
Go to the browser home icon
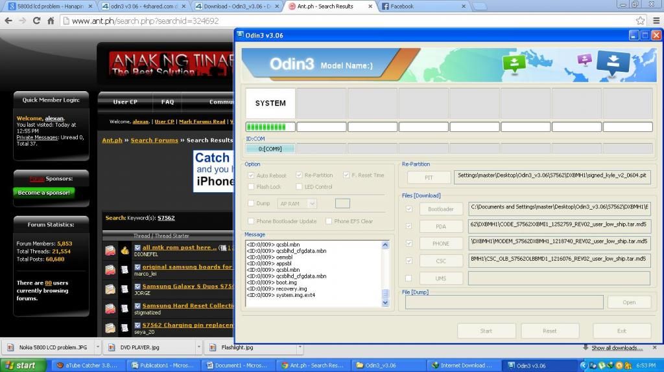[x=52, y=21]
